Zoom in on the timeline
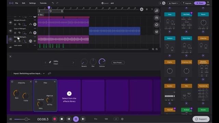Image resolution: width=219 pixels, height=123 pixels. (x=153, y=49)
